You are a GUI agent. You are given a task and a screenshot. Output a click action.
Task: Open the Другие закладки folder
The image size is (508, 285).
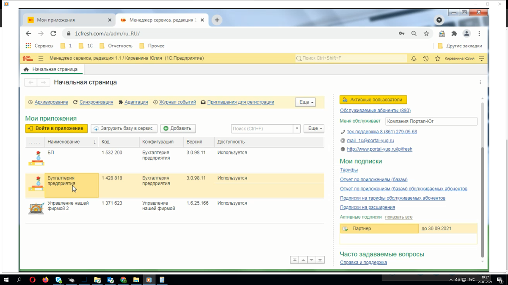(x=460, y=46)
